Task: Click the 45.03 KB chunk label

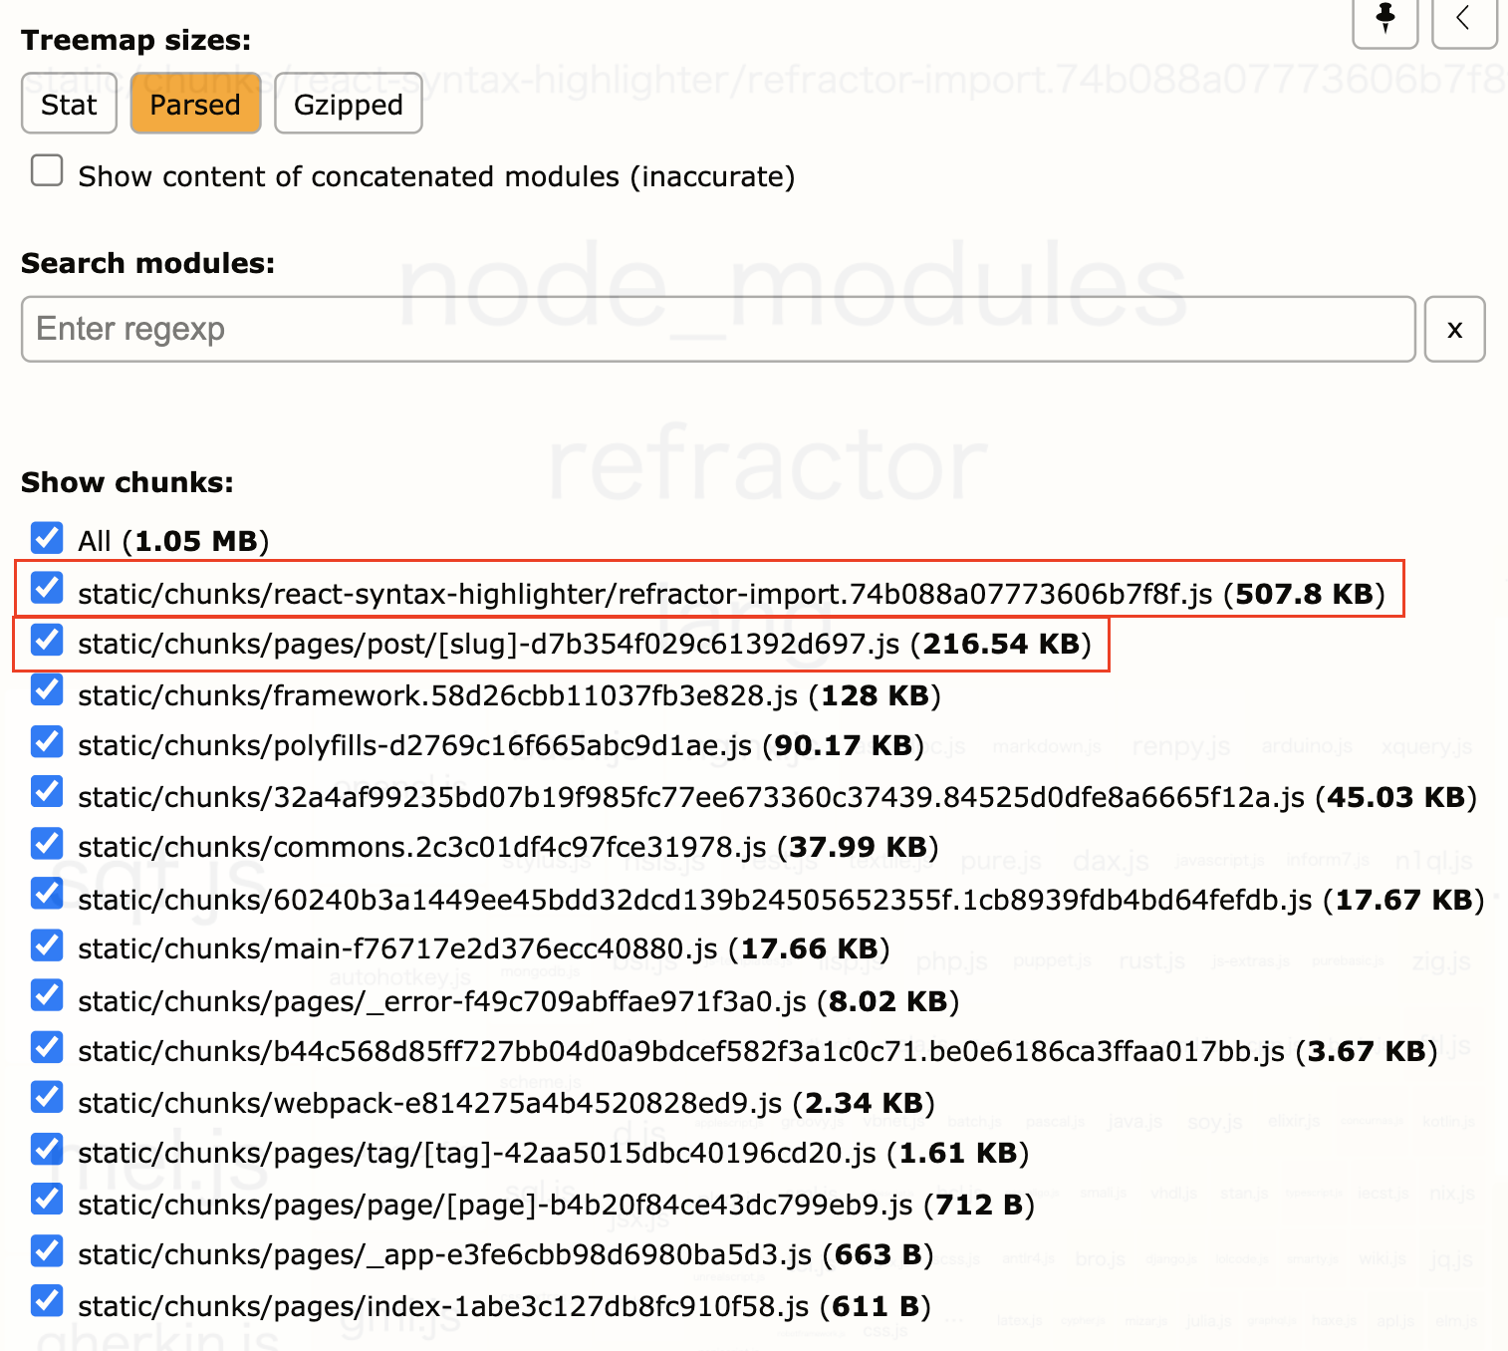Action: [x=777, y=798]
